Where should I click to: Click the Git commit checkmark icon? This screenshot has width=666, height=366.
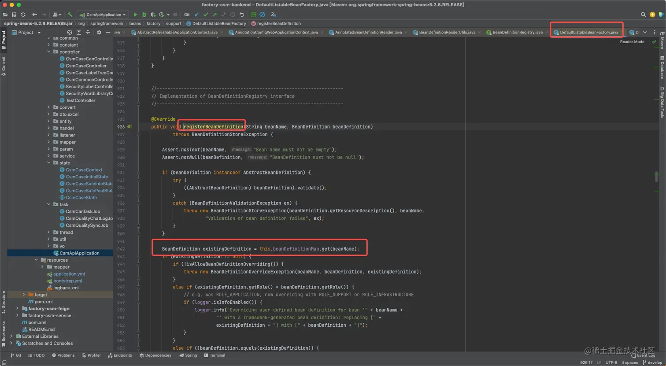(x=206, y=15)
